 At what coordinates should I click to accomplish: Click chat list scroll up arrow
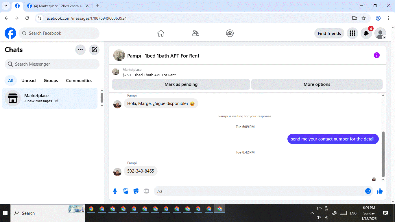pyautogui.click(x=102, y=90)
